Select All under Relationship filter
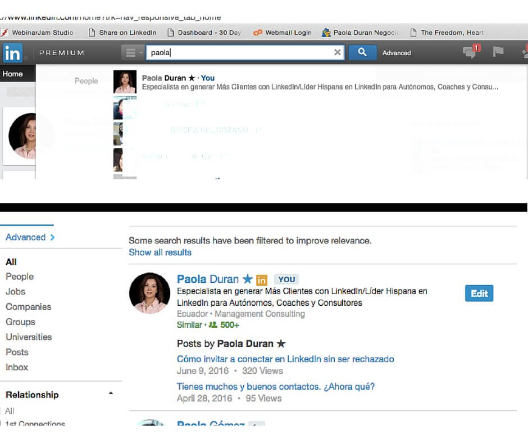528x443 pixels. point(10,411)
